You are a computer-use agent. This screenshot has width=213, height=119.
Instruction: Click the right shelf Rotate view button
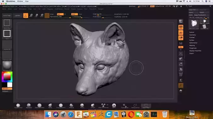point(181,70)
